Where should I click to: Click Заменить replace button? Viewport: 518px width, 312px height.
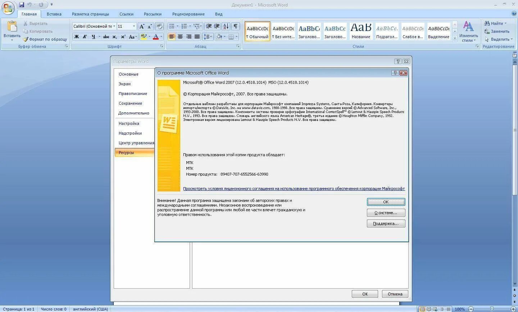(x=497, y=31)
